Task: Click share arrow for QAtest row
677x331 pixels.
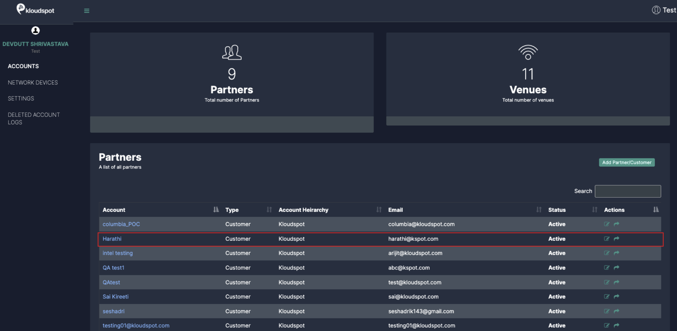Action: click(616, 282)
